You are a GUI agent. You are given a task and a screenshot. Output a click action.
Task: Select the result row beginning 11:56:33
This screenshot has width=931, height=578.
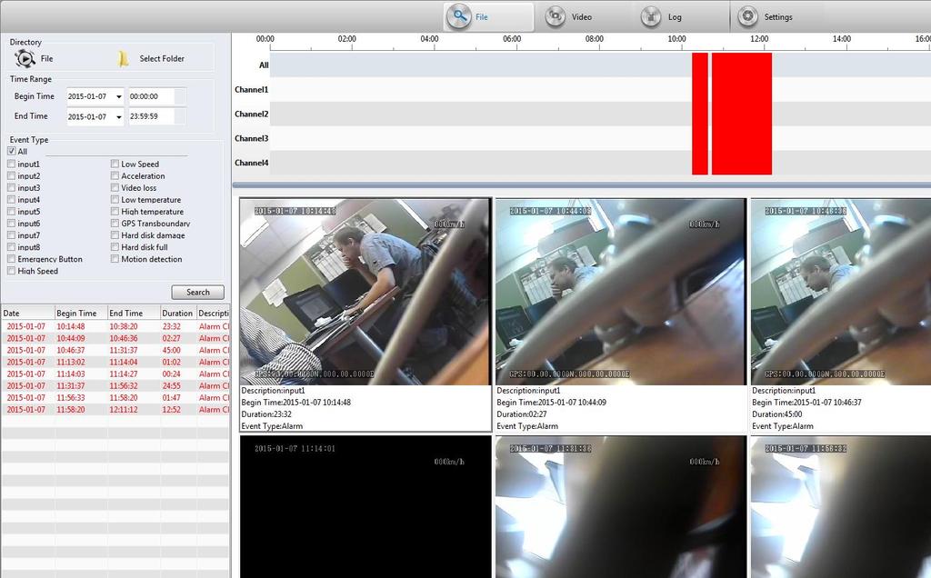coord(115,397)
